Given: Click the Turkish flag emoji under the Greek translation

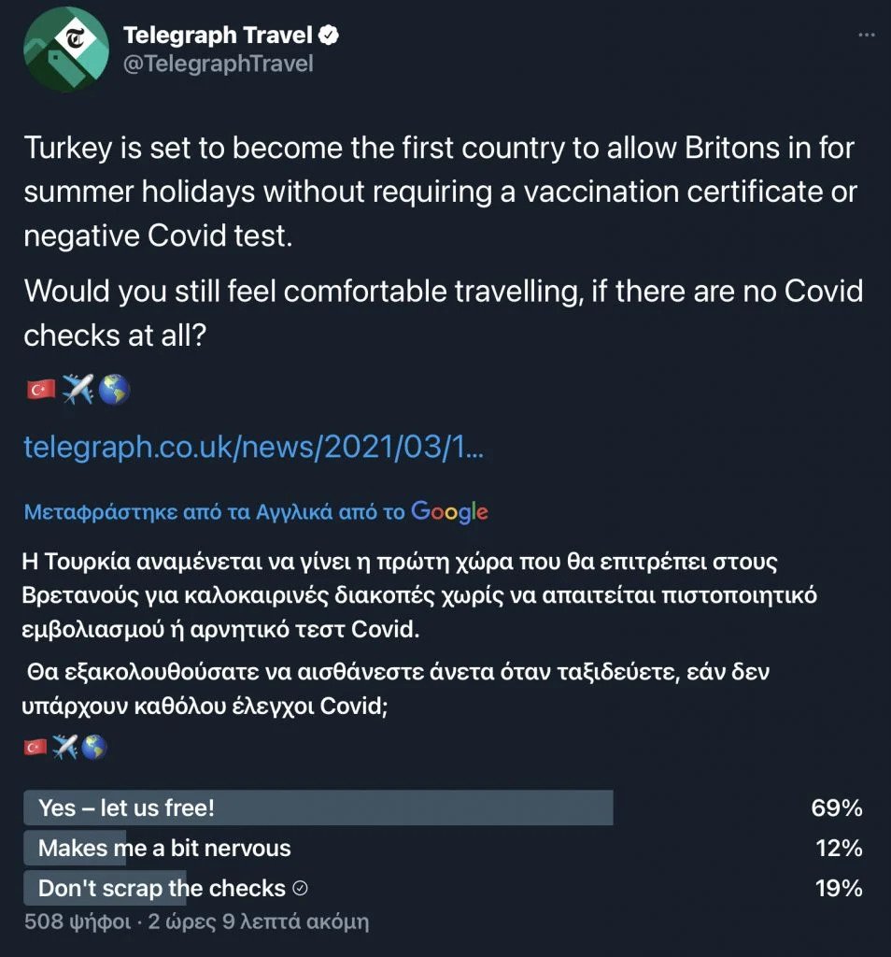Looking at the screenshot, I should point(35,746).
